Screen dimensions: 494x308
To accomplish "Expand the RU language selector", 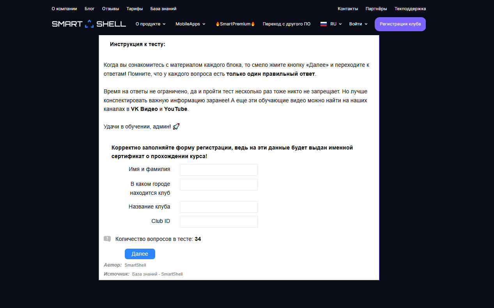I will 336,24.
